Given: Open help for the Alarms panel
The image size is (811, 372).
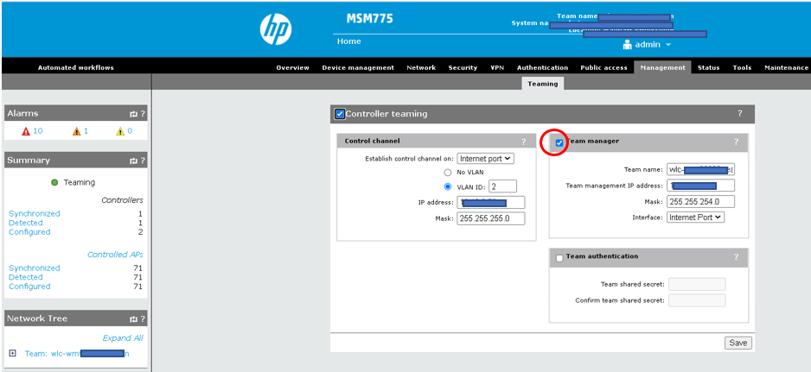Looking at the screenshot, I should tap(143, 114).
